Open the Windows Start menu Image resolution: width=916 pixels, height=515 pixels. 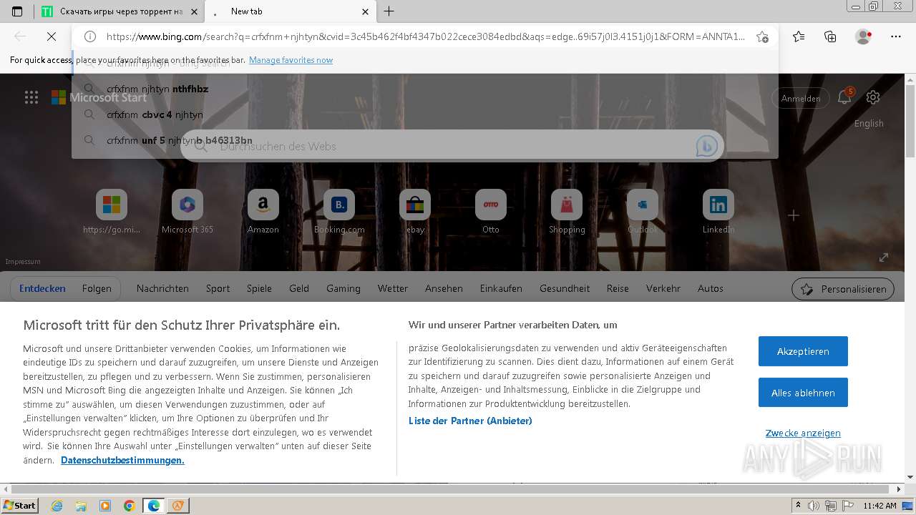click(20, 505)
